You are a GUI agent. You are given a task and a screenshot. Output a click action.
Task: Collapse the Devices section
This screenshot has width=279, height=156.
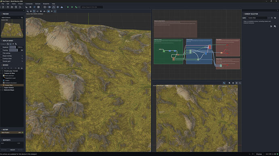tap(2, 65)
